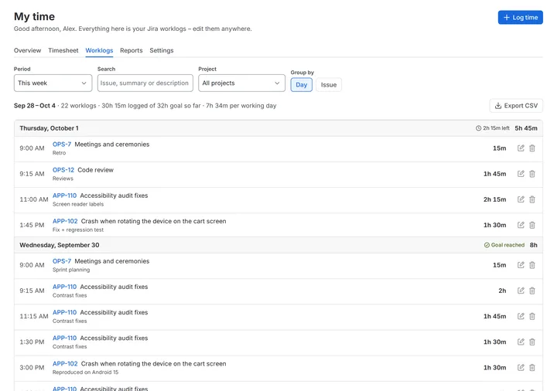Image resolution: width=557 pixels, height=391 pixels.
Task: Click the Goal reached checkmark icon
Action: click(487, 245)
